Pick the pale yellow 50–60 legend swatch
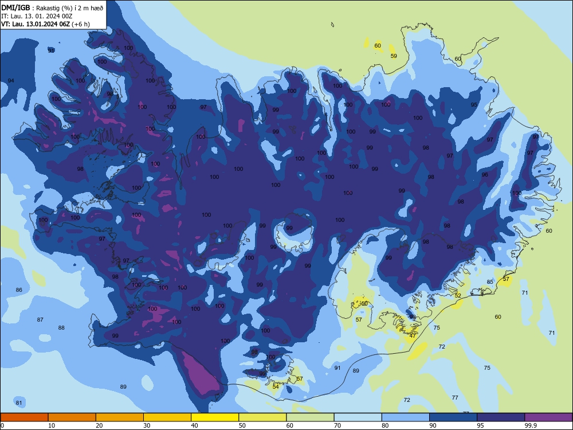Image resolution: width=573 pixels, height=430 pixels. click(x=262, y=417)
